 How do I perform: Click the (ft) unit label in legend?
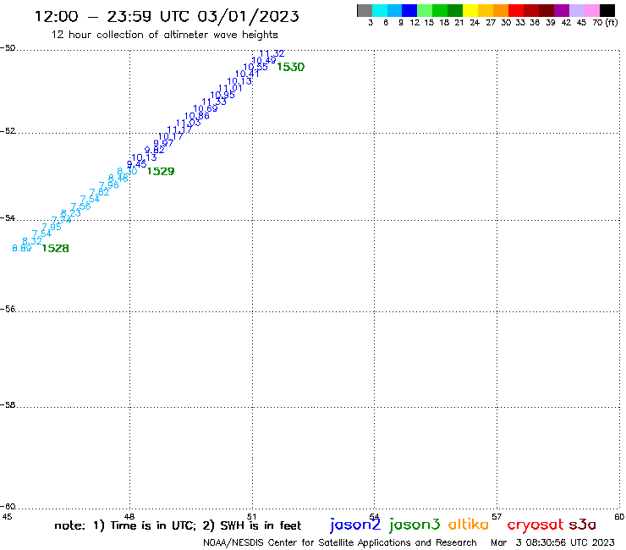point(612,22)
